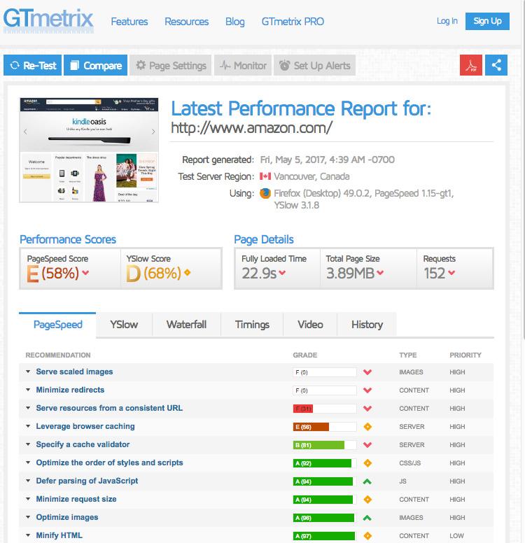Click the Monitor button
The height and width of the screenshot is (543, 525).
(x=243, y=65)
